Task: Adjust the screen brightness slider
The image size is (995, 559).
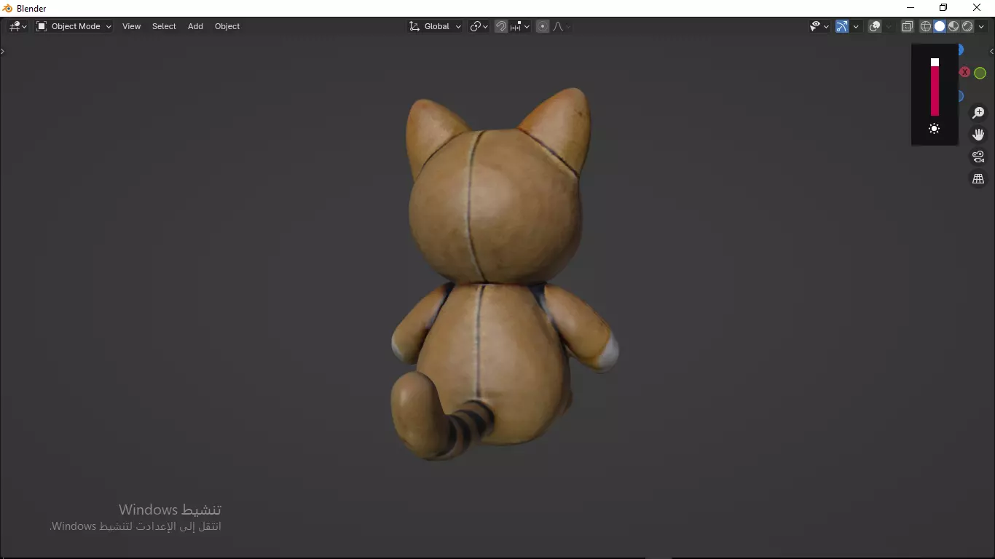Action: (935, 87)
